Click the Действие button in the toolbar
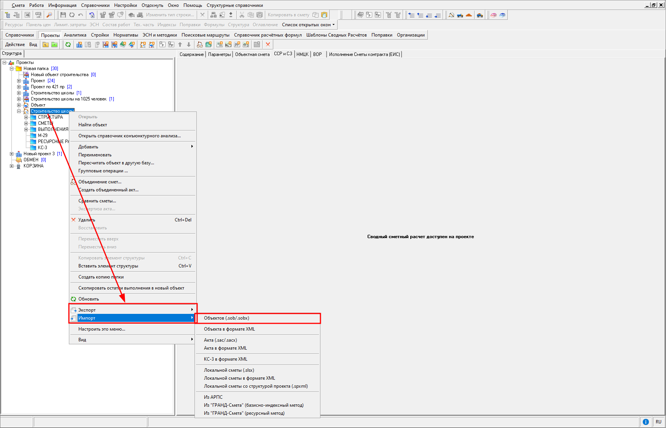666x428 pixels. [15, 45]
